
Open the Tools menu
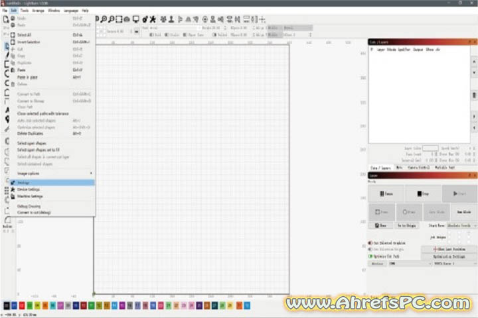coord(25,11)
